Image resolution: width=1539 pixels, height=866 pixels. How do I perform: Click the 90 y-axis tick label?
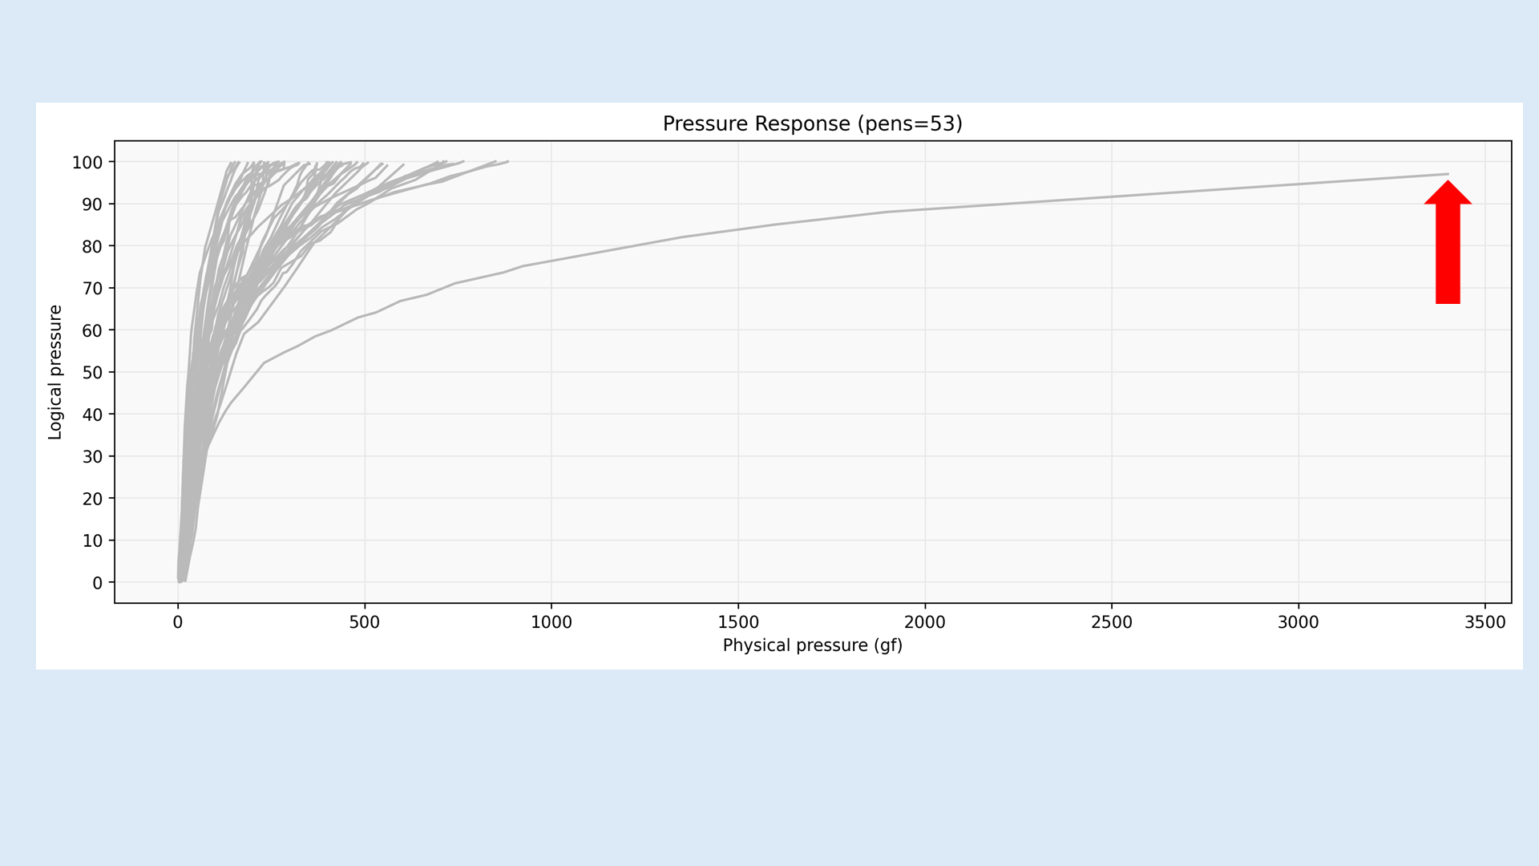tap(92, 204)
